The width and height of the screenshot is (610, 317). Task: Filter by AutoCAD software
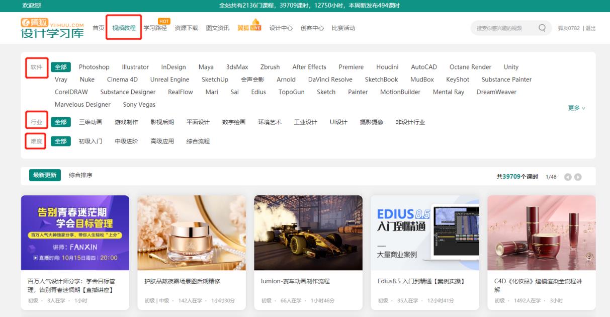[x=424, y=67]
